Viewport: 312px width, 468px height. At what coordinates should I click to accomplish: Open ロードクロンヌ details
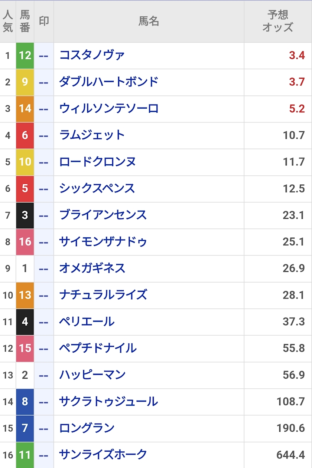(x=97, y=162)
